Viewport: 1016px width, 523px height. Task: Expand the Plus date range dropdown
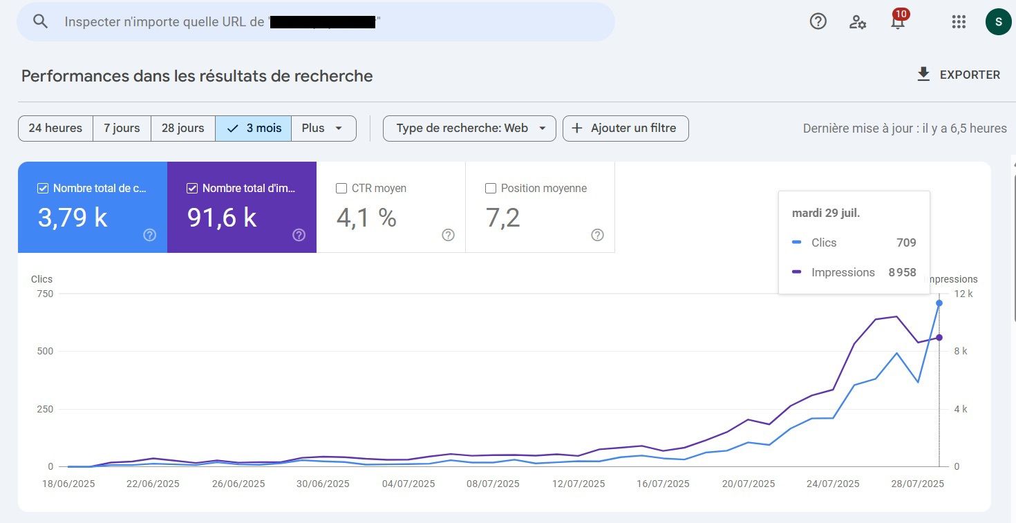(323, 129)
